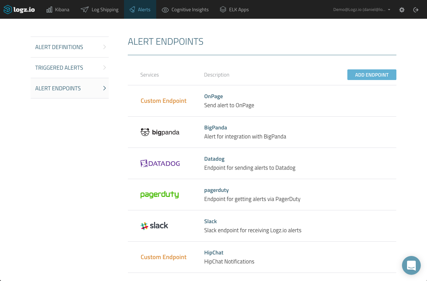Open the Cognitive Insights tab

click(x=185, y=10)
